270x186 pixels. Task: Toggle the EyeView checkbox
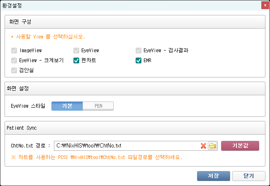76,51
